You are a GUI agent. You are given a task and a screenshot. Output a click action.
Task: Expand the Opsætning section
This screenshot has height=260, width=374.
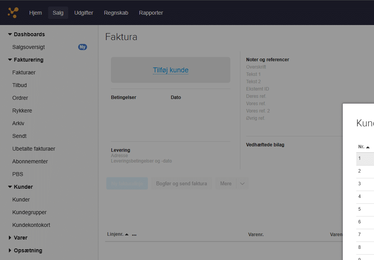(x=10, y=250)
